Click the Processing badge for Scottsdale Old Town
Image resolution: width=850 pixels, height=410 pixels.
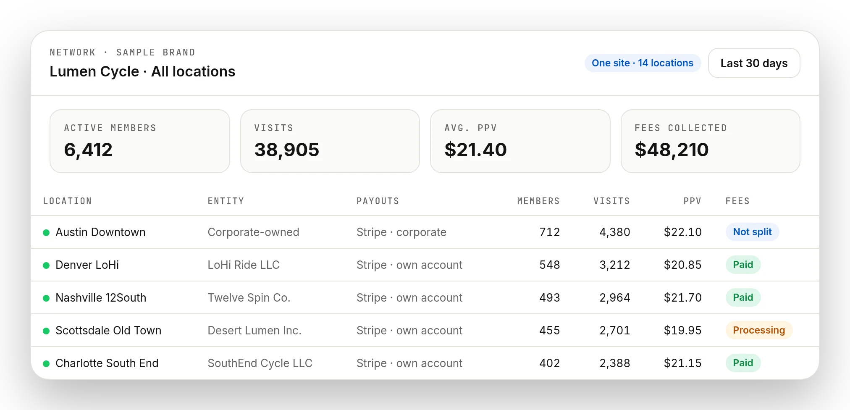point(759,330)
